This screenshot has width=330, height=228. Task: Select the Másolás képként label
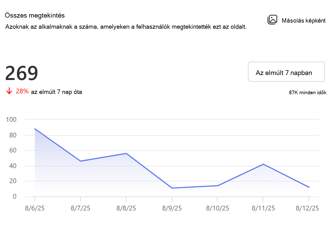(x=303, y=21)
